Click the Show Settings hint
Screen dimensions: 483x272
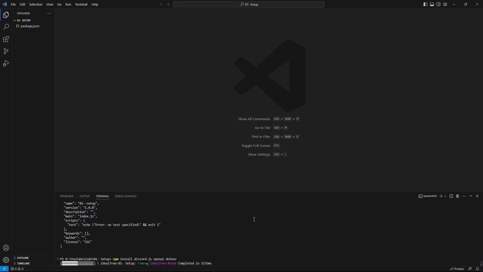coord(267,155)
